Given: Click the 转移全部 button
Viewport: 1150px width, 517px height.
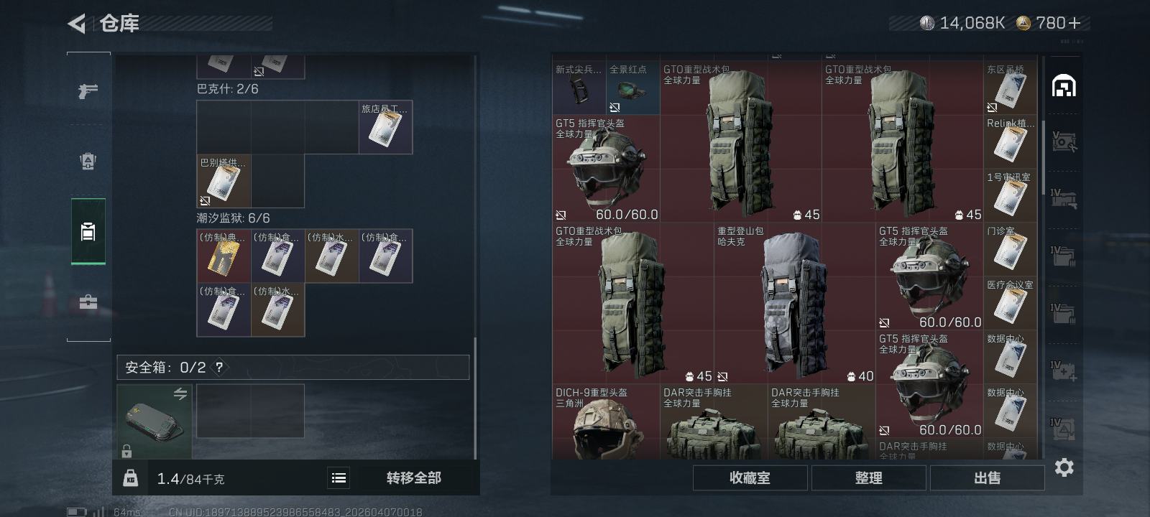Looking at the screenshot, I should [x=414, y=478].
